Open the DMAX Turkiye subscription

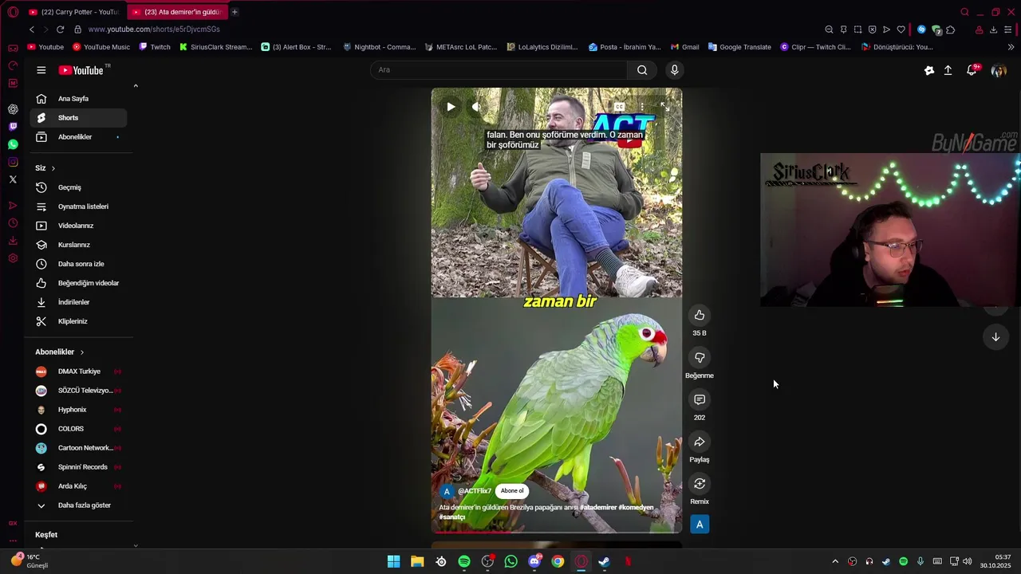[x=78, y=372]
